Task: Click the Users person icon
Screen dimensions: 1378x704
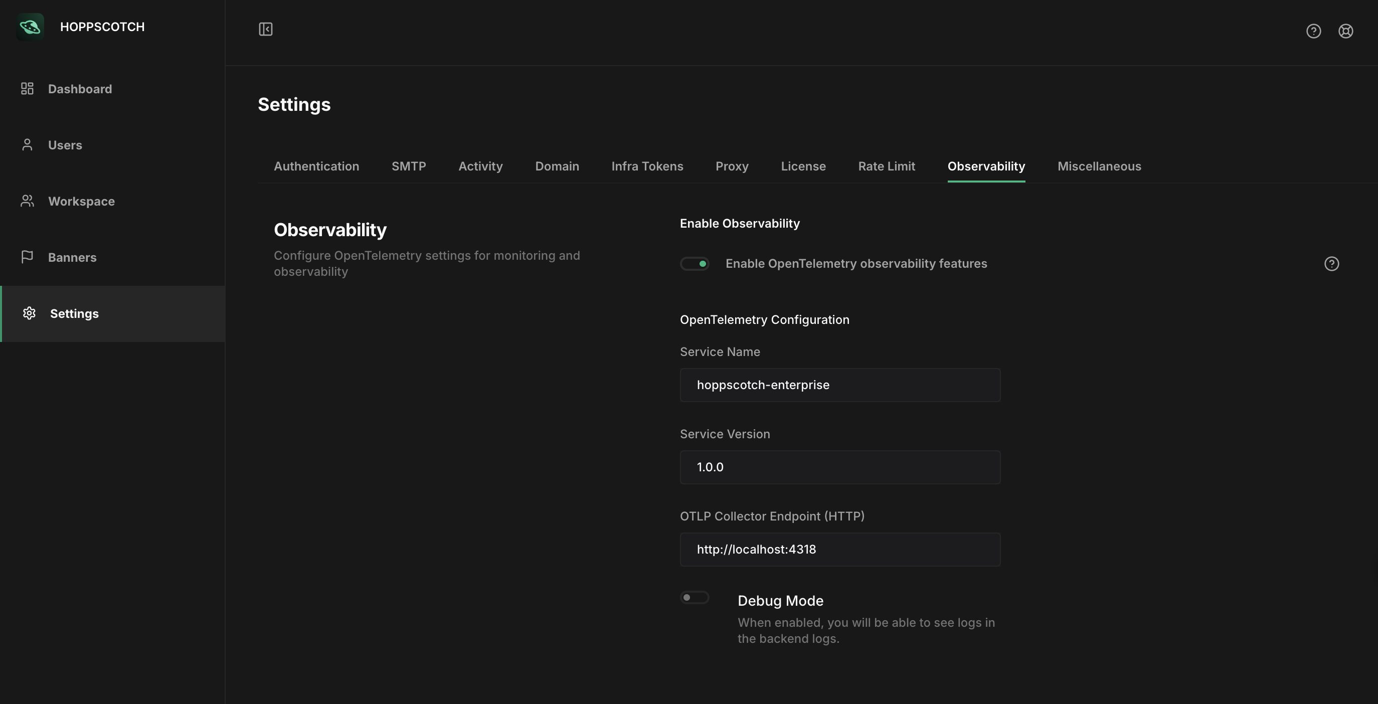Action: [27, 145]
